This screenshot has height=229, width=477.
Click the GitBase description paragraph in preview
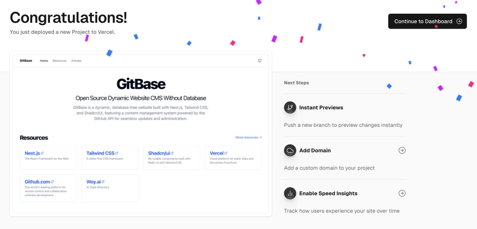click(141, 113)
